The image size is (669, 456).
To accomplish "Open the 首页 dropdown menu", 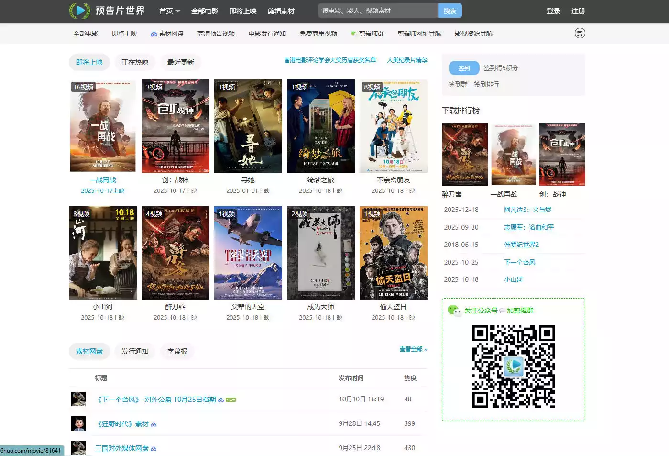I will click(x=169, y=11).
